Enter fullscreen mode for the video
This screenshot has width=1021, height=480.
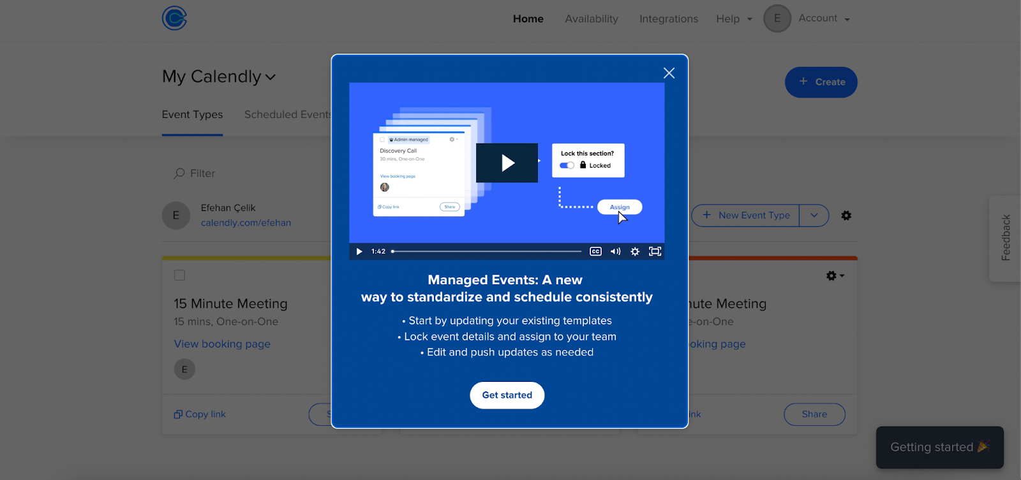(655, 252)
